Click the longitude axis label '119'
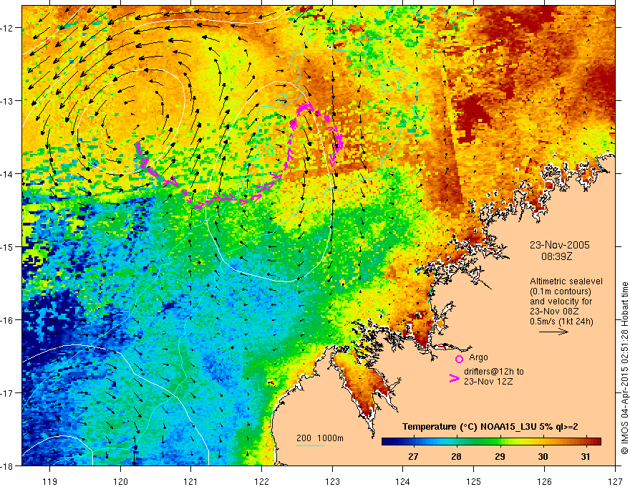Screen dimensions: 630x487 (x=50, y=481)
